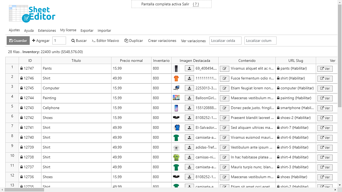Open content editor icon for Computer row
Screen dimensions: 342x192
coord(224,88)
